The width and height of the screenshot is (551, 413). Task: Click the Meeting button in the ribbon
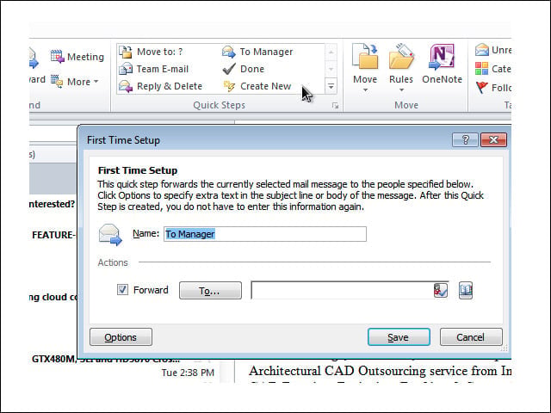(77, 57)
